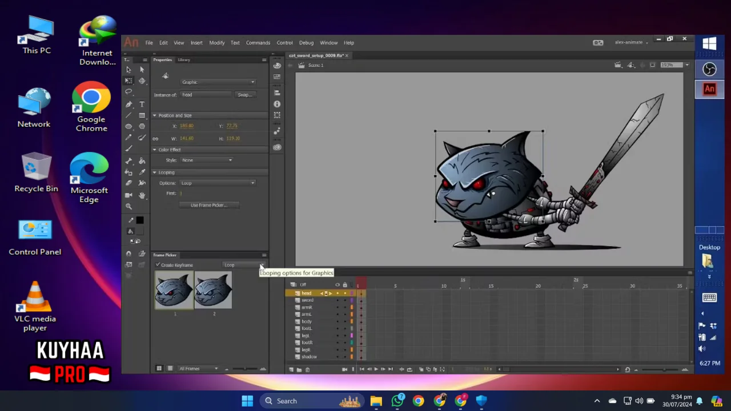Collapse the Looping section
The image size is (731, 411).
coord(155,172)
